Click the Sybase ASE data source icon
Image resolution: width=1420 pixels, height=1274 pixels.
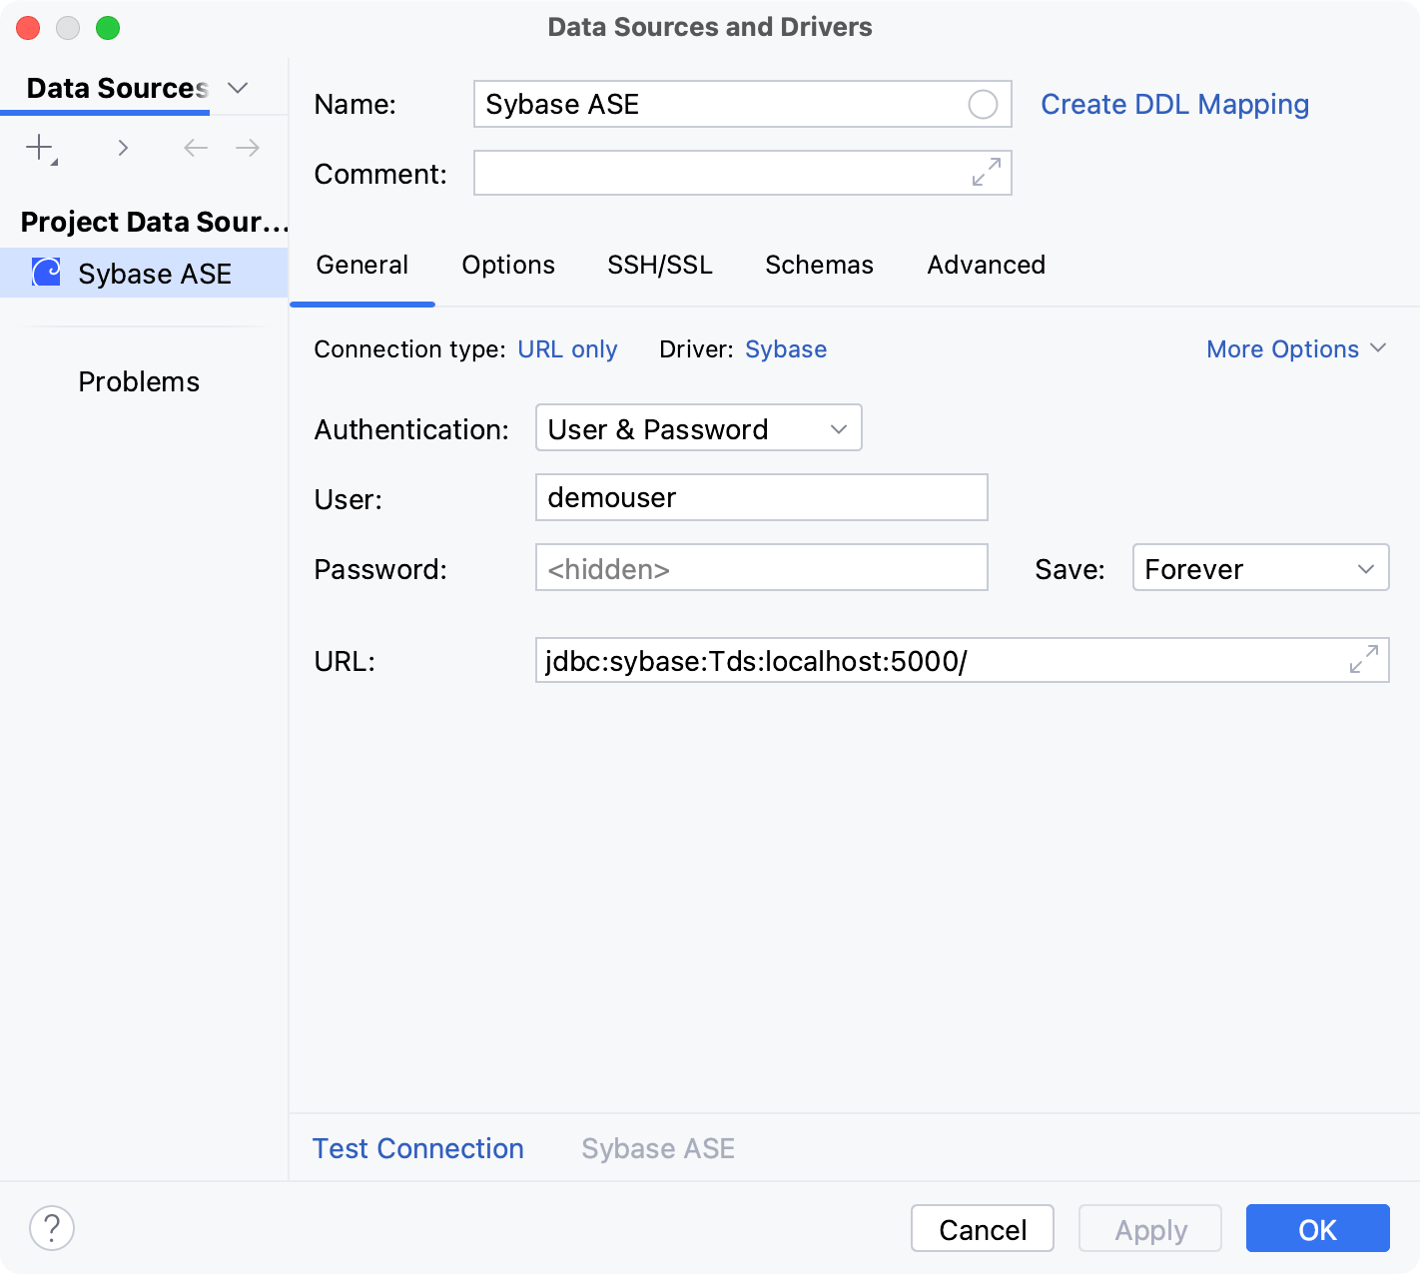[45, 272]
